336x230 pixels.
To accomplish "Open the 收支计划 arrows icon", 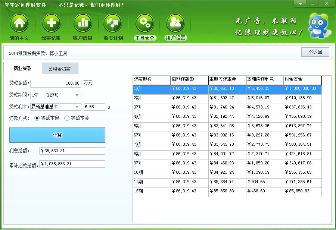I will click(113, 24).
